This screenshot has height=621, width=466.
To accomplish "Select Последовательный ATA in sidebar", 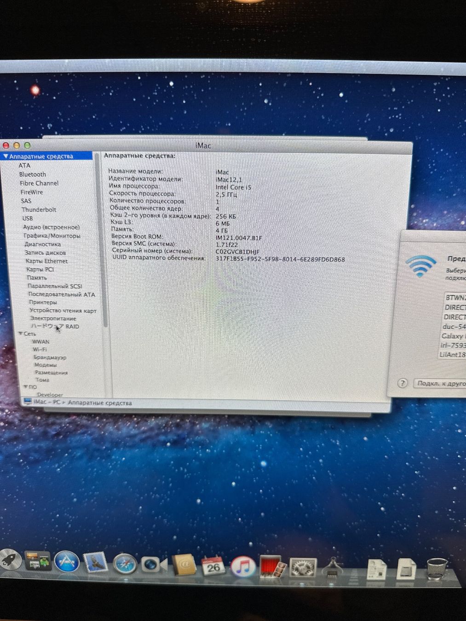I will coord(62,294).
